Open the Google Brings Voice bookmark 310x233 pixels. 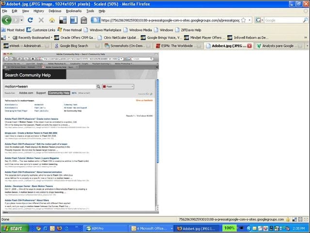pyautogui.click(x=161, y=37)
